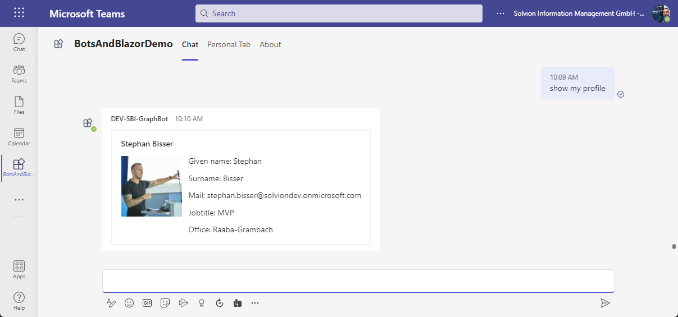Viewport: 678px width, 317px height.
Task: Click in the Search box
Action: tap(339, 13)
